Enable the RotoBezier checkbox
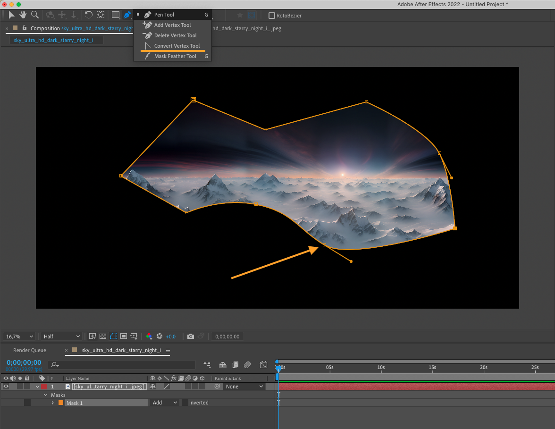This screenshot has width=555, height=429. (272, 16)
